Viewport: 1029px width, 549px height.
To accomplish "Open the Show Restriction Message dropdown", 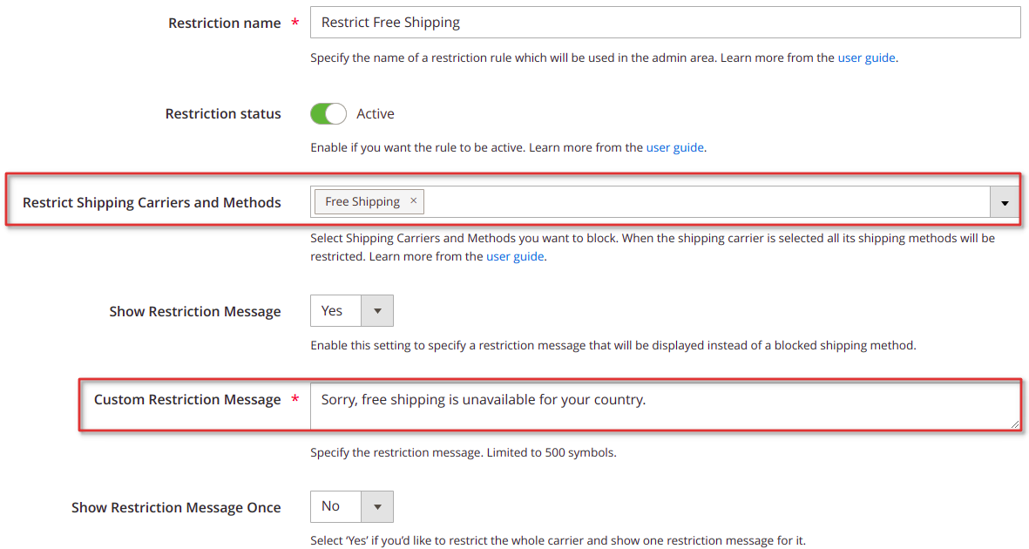I will click(352, 310).
